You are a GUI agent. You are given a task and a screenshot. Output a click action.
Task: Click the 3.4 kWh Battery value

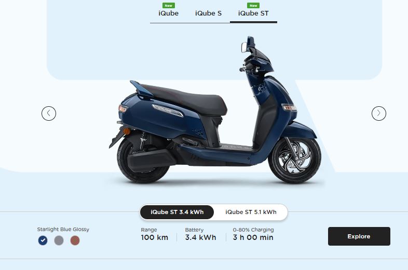pos(200,237)
